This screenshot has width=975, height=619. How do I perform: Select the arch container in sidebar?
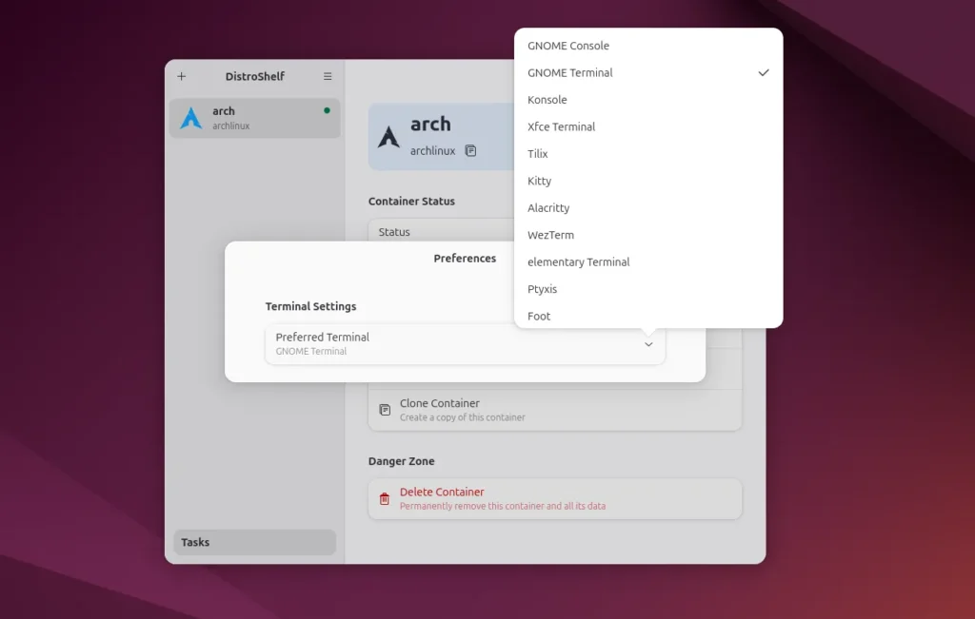tap(255, 118)
